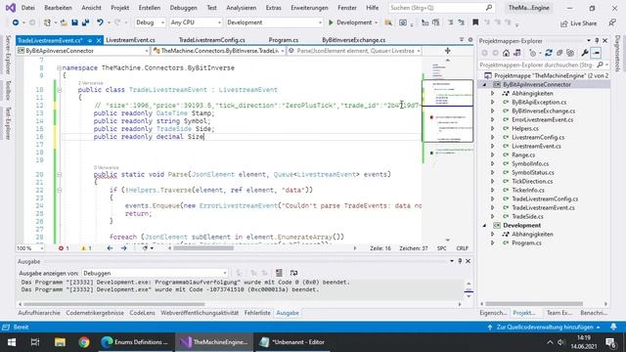Collapse the namespace block in editor

point(59,67)
